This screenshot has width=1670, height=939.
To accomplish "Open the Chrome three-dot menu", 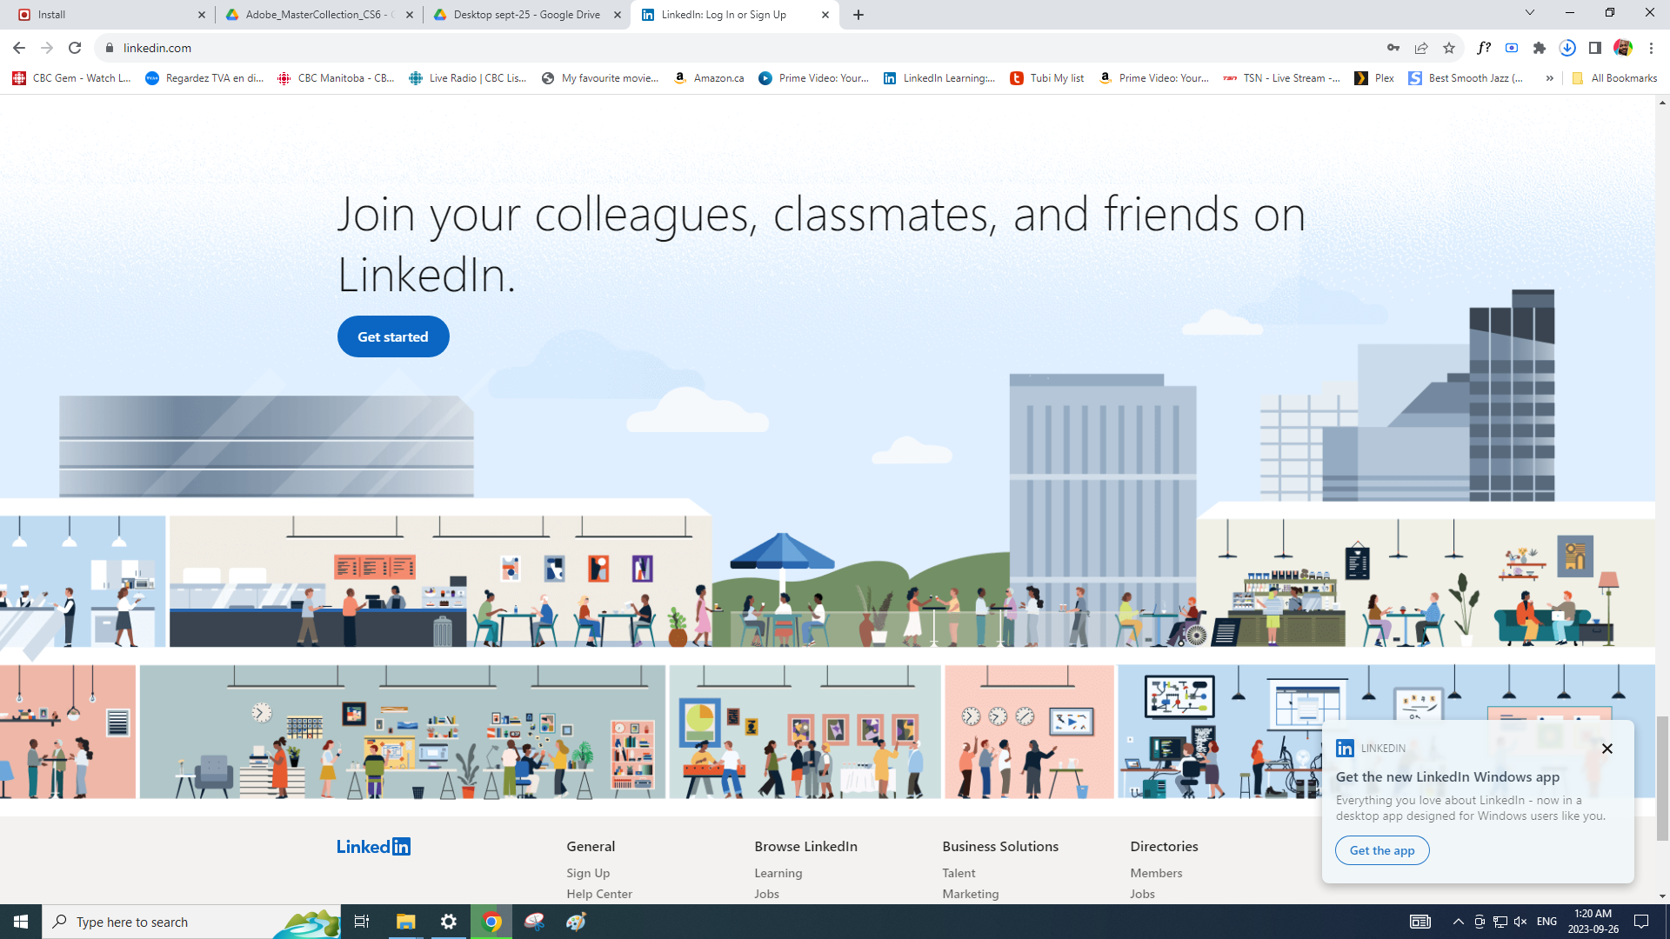I will [x=1651, y=48].
